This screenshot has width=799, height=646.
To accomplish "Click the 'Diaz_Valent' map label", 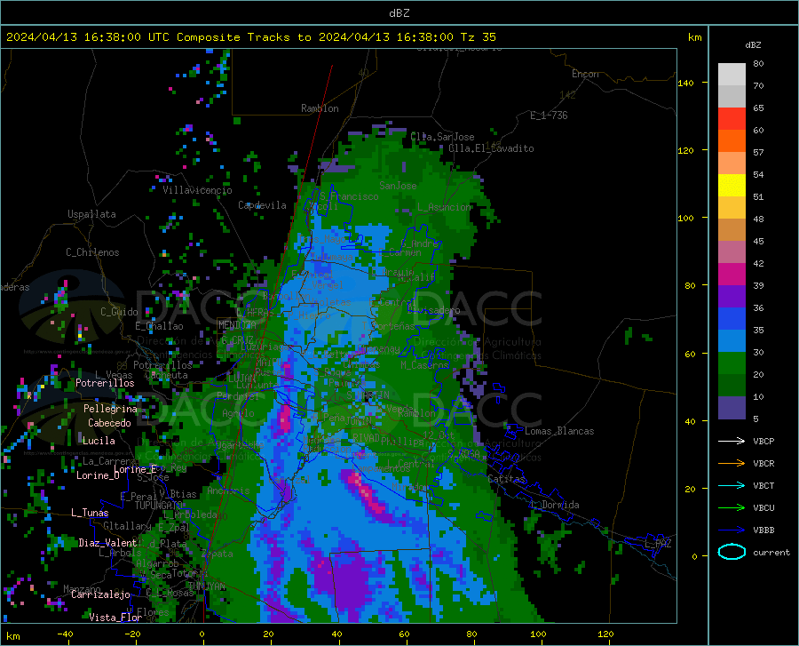I will 107,543.
